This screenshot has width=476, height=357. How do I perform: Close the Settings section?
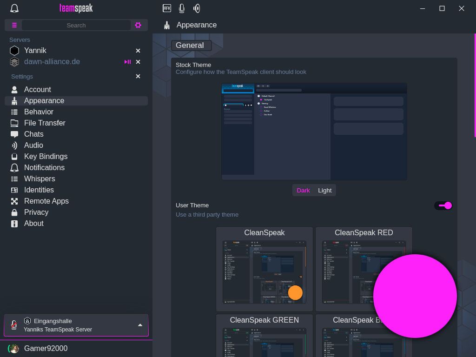pyautogui.click(x=138, y=76)
